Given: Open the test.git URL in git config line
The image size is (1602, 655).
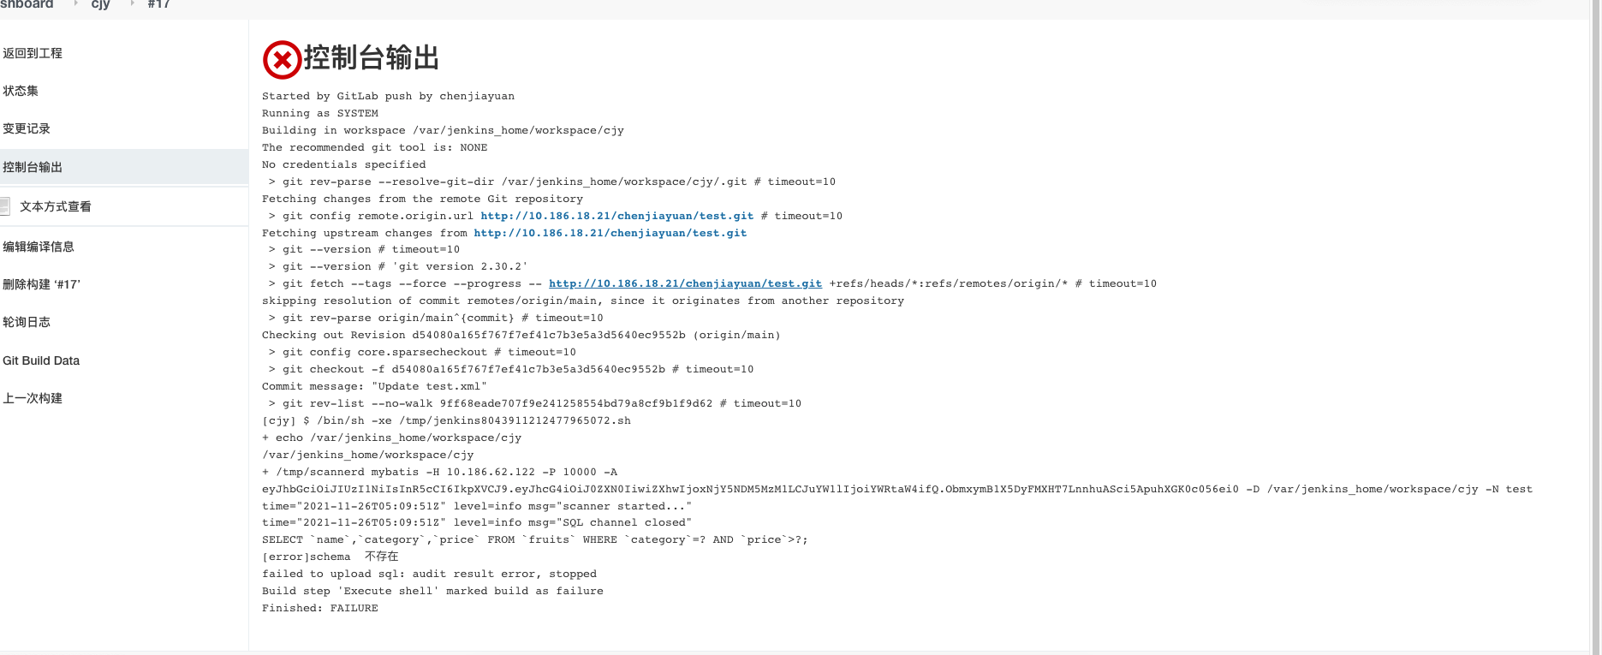Looking at the screenshot, I should pos(616,216).
